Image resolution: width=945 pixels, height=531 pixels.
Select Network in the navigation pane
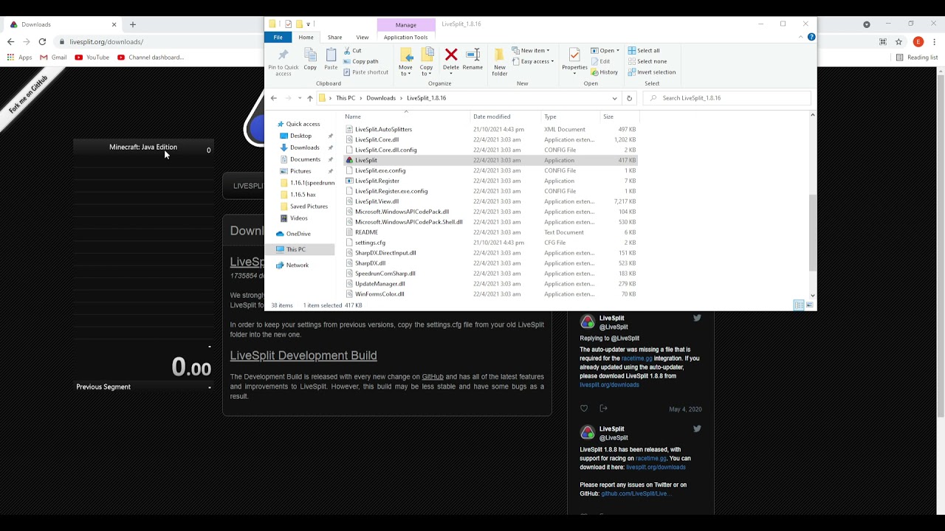click(x=298, y=265)
